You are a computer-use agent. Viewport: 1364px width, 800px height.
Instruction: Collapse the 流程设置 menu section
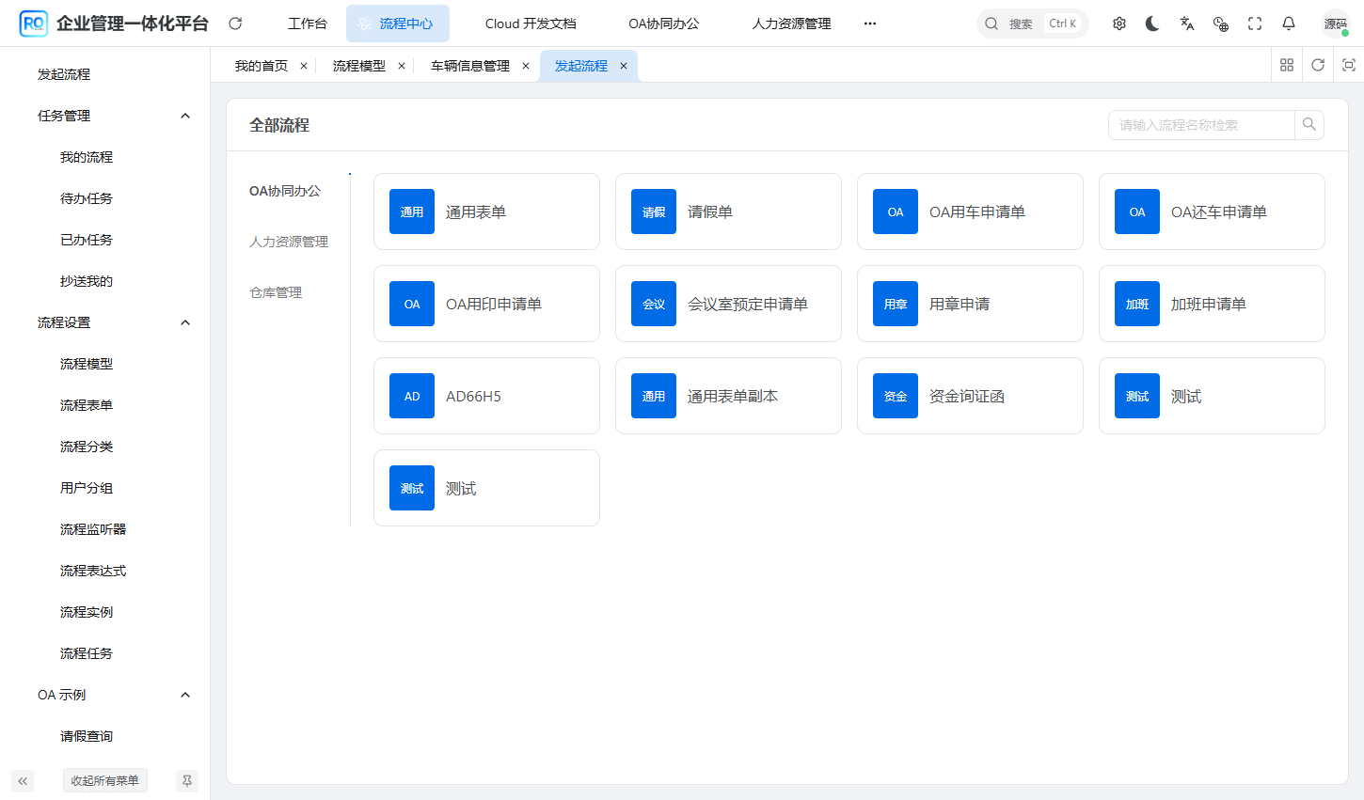coord(185,322)
